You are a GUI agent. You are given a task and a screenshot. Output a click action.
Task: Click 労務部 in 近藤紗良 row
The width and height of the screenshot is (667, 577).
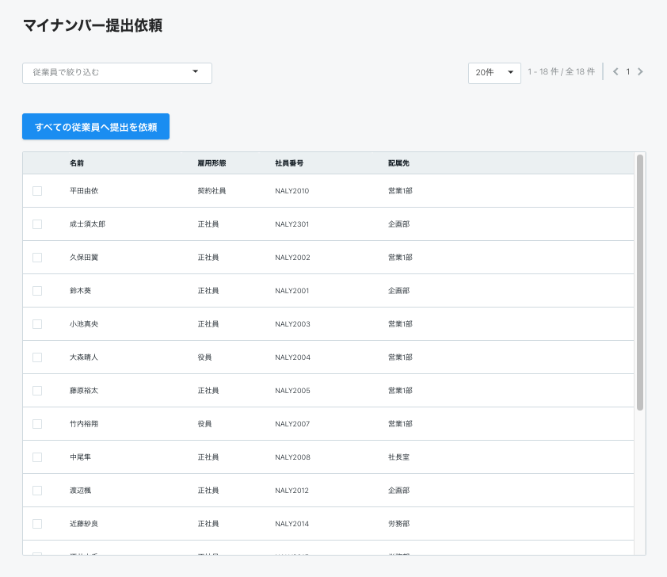[x=398, y=524]
